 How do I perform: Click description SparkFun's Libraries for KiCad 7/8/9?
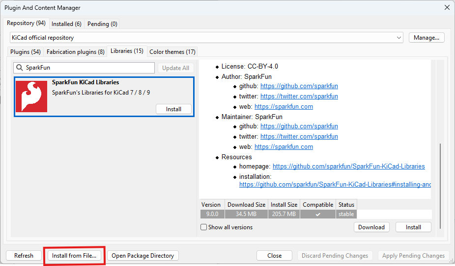pyautogui.click(x=101, y=93)
